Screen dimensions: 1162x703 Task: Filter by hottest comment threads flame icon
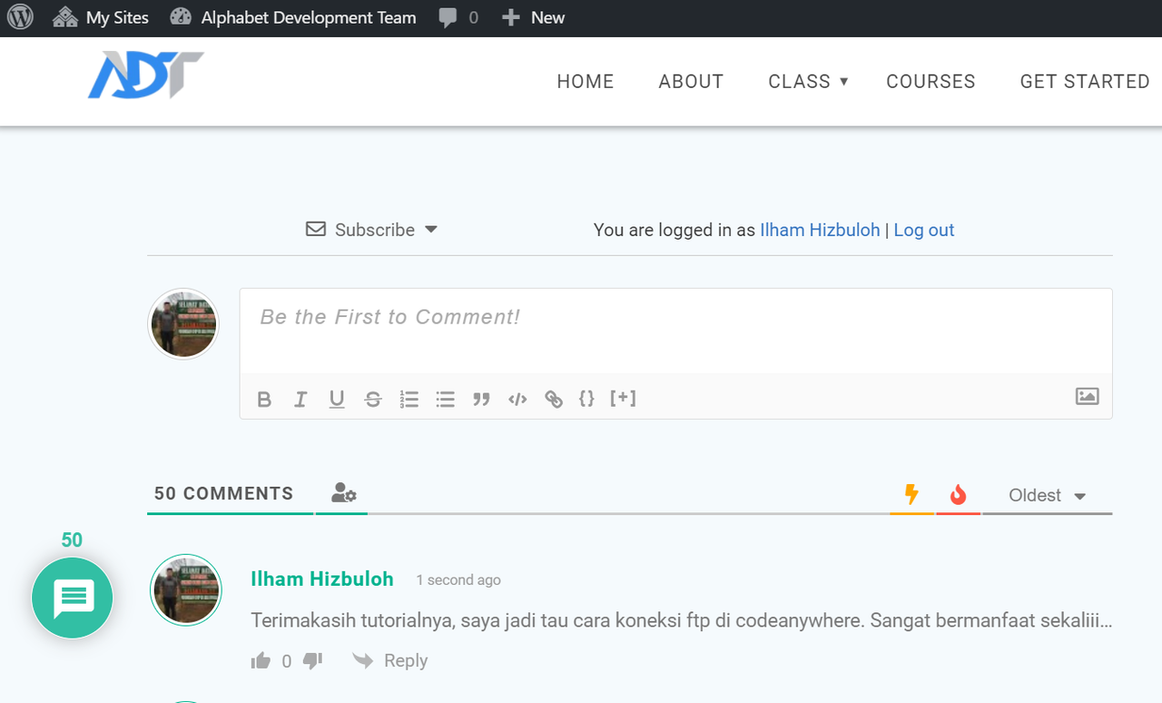(x=958, y=495)
